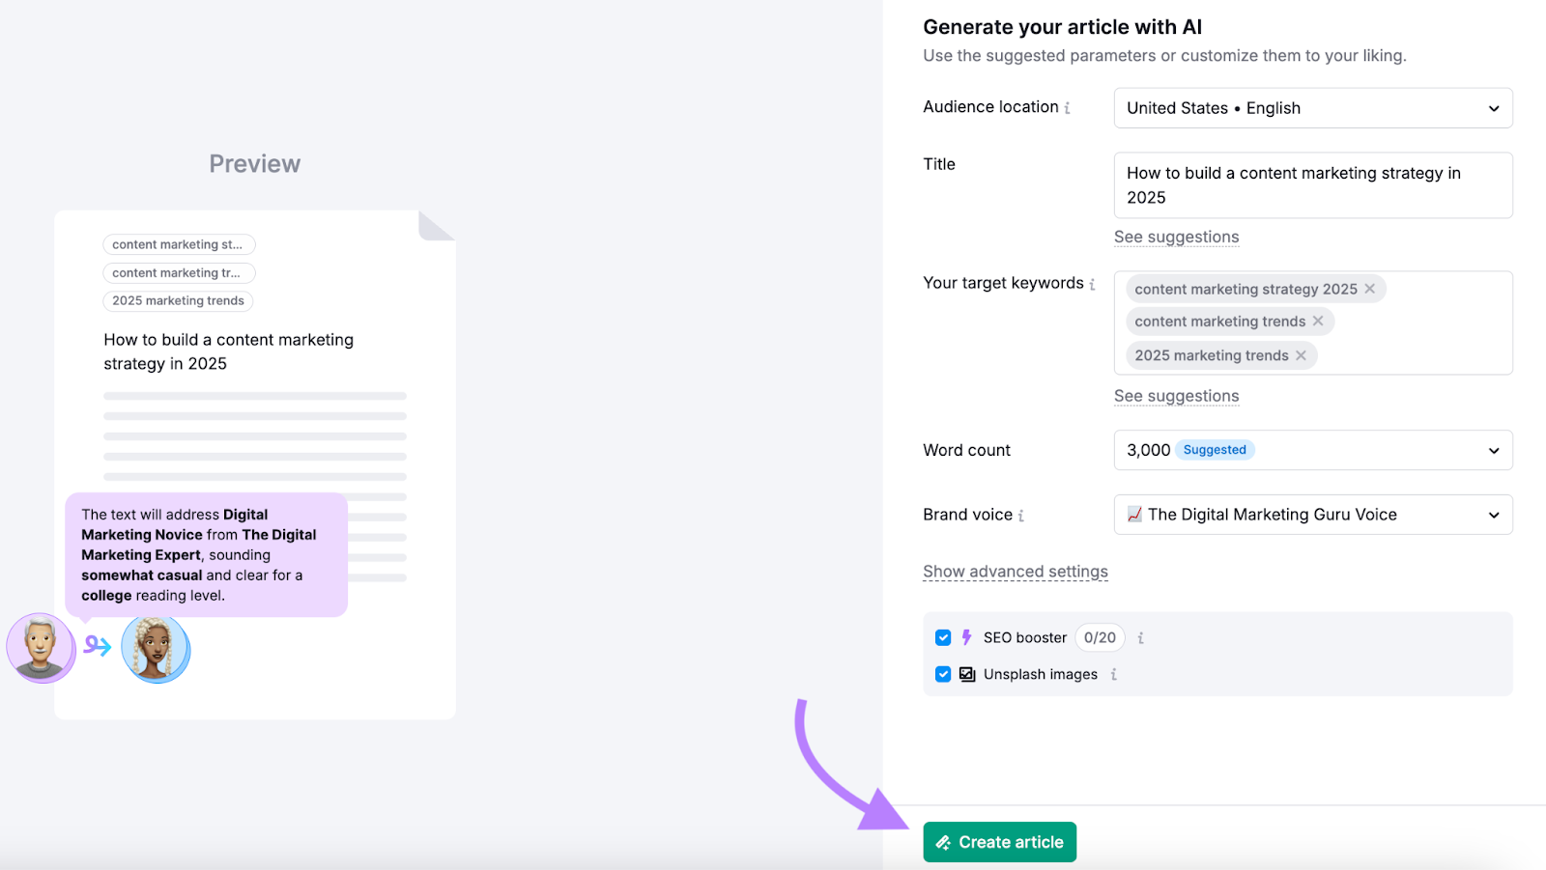Click the Title input field
Screen dimensions: 1546x870
(1312, 185)
